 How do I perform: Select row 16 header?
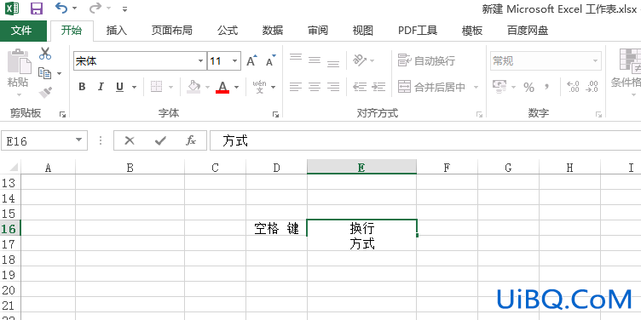(10, 229)
